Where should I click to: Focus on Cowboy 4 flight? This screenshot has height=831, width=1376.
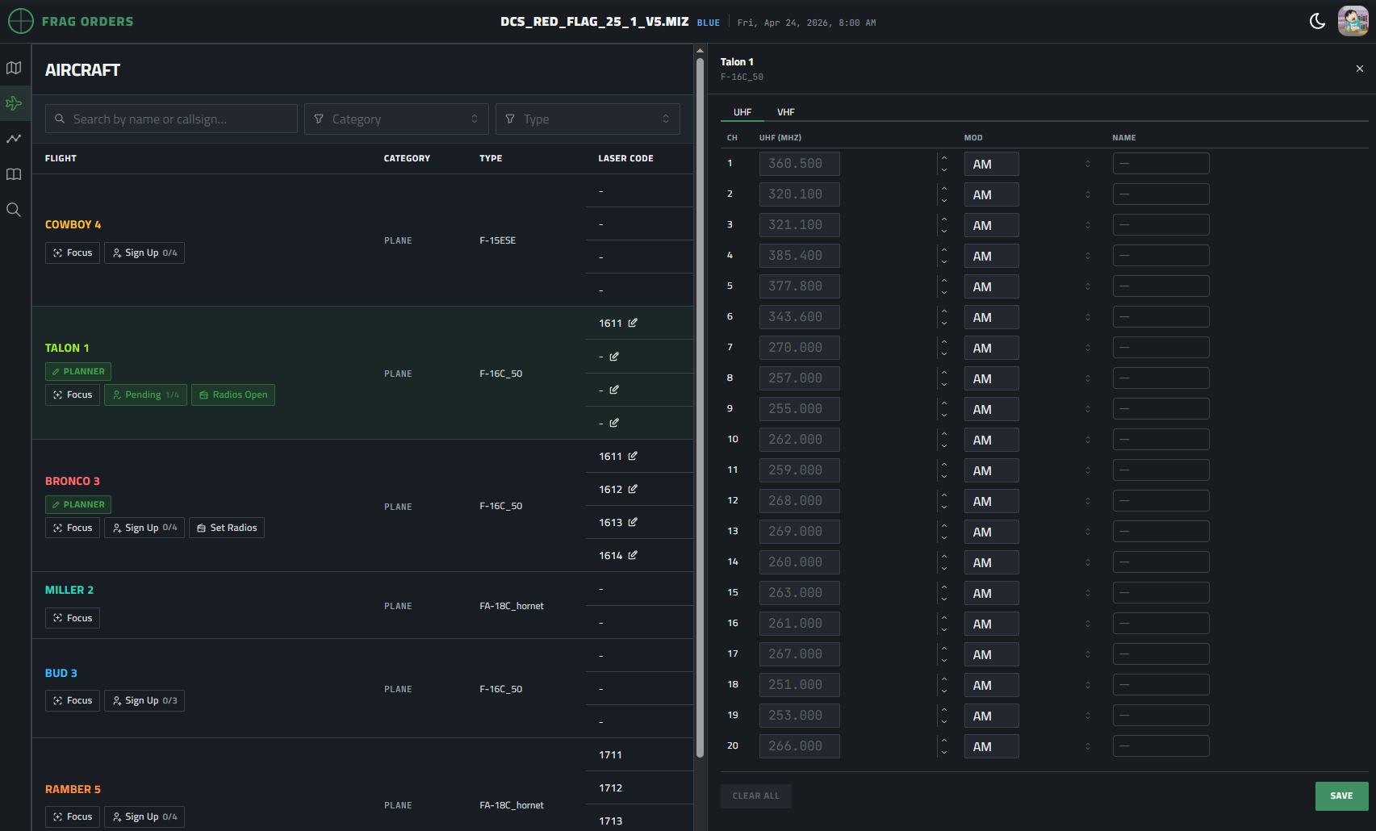[73, 253]
